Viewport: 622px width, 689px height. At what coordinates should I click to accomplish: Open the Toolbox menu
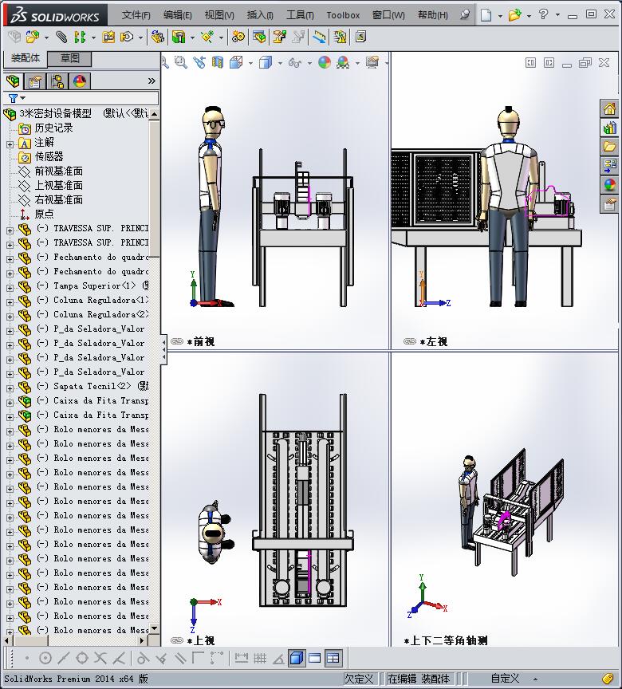343,15
